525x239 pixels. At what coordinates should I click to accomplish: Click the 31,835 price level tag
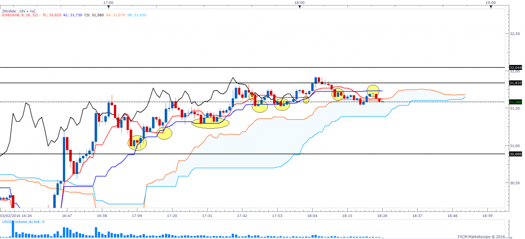click(x=515, y=83)
